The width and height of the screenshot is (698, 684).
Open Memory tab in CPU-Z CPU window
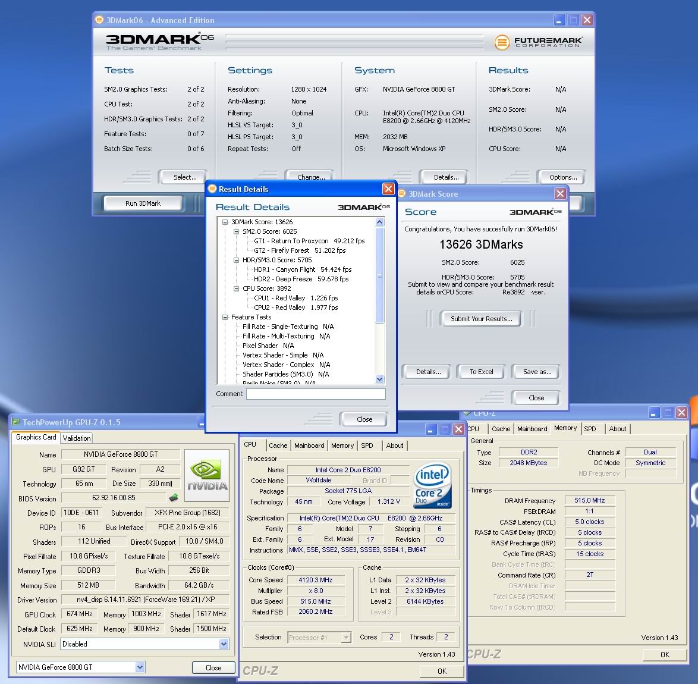[x=342, y=445]
